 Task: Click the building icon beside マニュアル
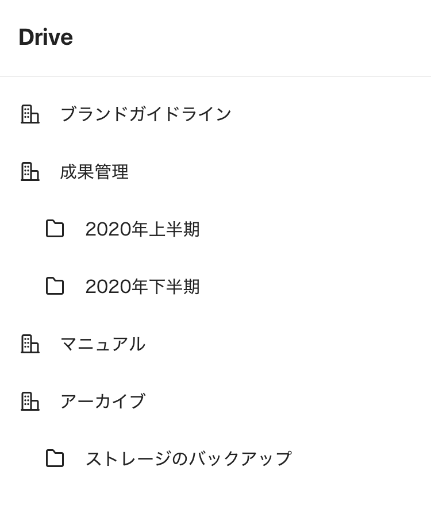(30, 344)
